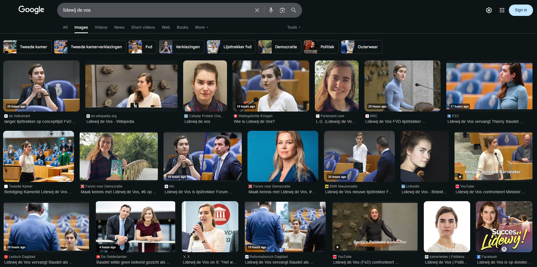This screenshot has height=267, width=537.
Task: Select the Politiek filter chip
Action: coord(321,47)
